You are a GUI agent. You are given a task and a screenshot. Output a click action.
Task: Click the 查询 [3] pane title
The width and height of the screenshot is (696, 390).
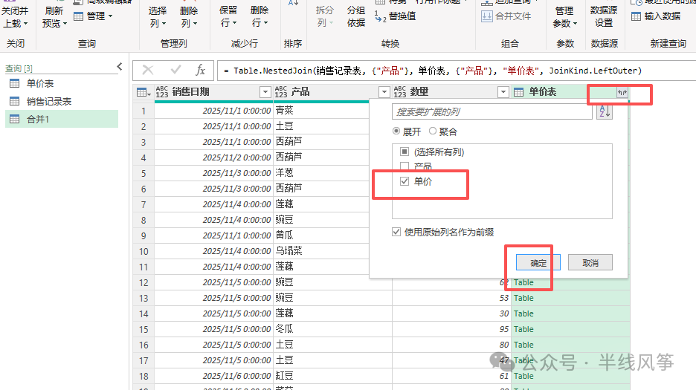click(x=19, y=68)
